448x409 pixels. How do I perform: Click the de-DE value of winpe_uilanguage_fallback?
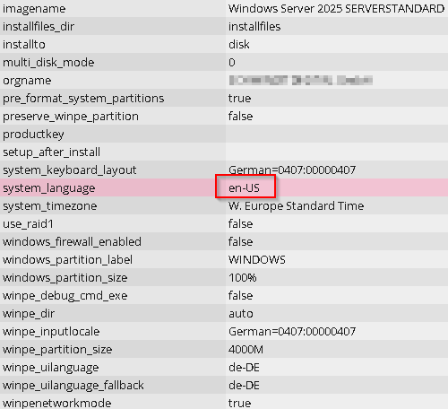coord(244,386)
